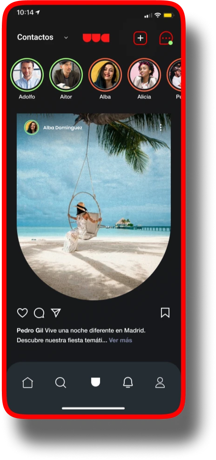The image size is (216, 460).
Task: Switch to the Search tab
Action: tap(61, 383)
